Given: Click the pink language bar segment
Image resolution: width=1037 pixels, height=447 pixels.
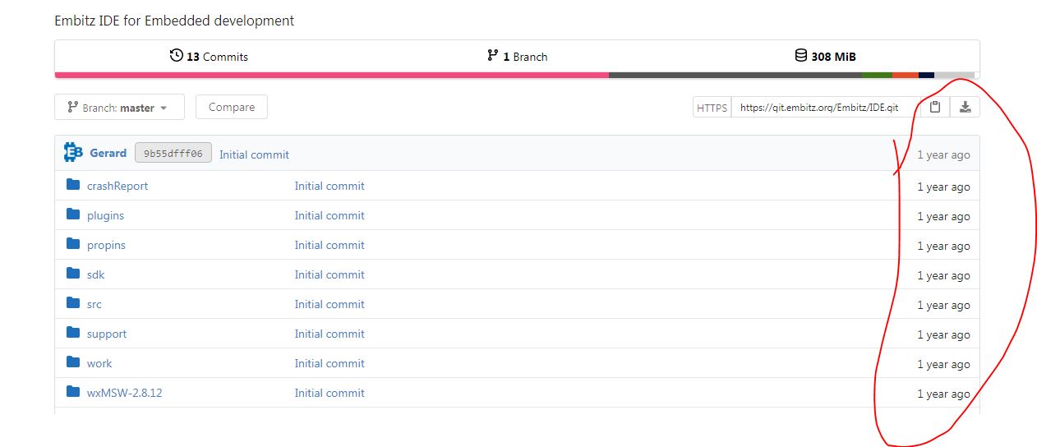Looking at the screenshot, I should 332,75.
